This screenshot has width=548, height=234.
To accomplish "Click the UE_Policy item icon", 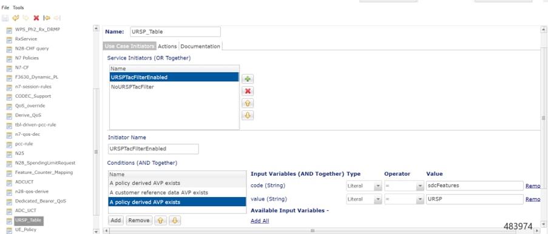I will coord(10,230).
